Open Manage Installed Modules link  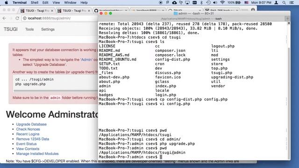37,154
